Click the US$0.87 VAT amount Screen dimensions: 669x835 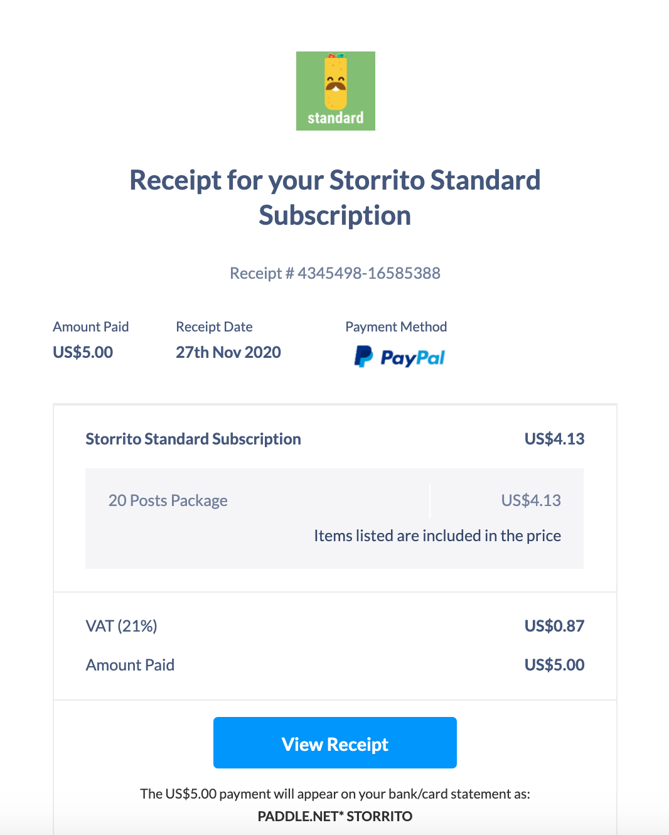pos(554,626)
